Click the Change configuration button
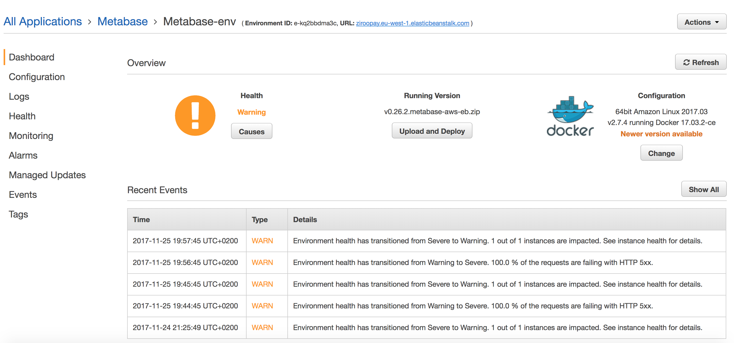 coord(661,153)
